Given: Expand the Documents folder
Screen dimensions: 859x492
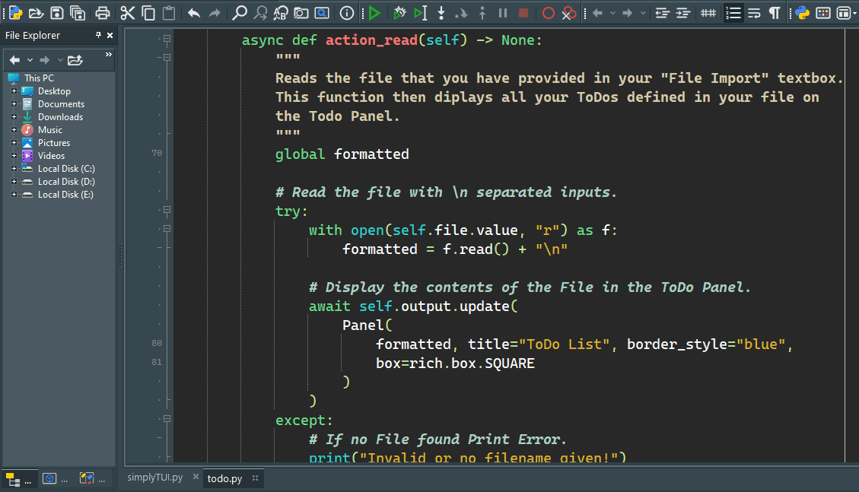Looking at the screenshot, I should tap(14, 103).
